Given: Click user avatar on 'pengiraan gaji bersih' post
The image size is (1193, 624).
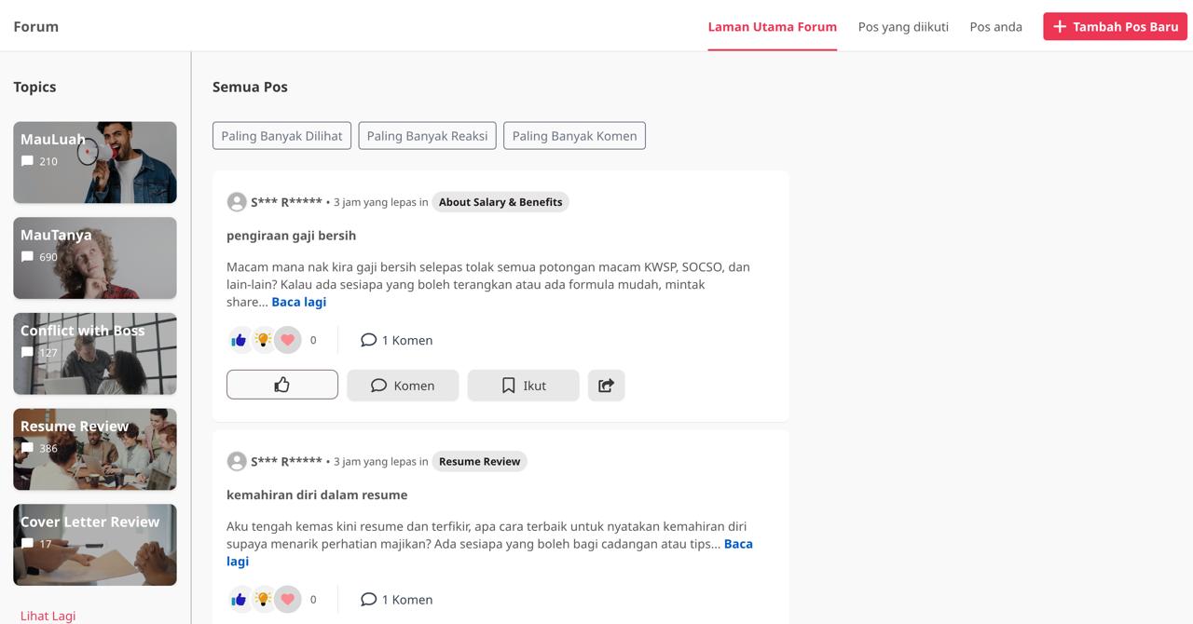Looking at the screenshot, I should point(237,202).
